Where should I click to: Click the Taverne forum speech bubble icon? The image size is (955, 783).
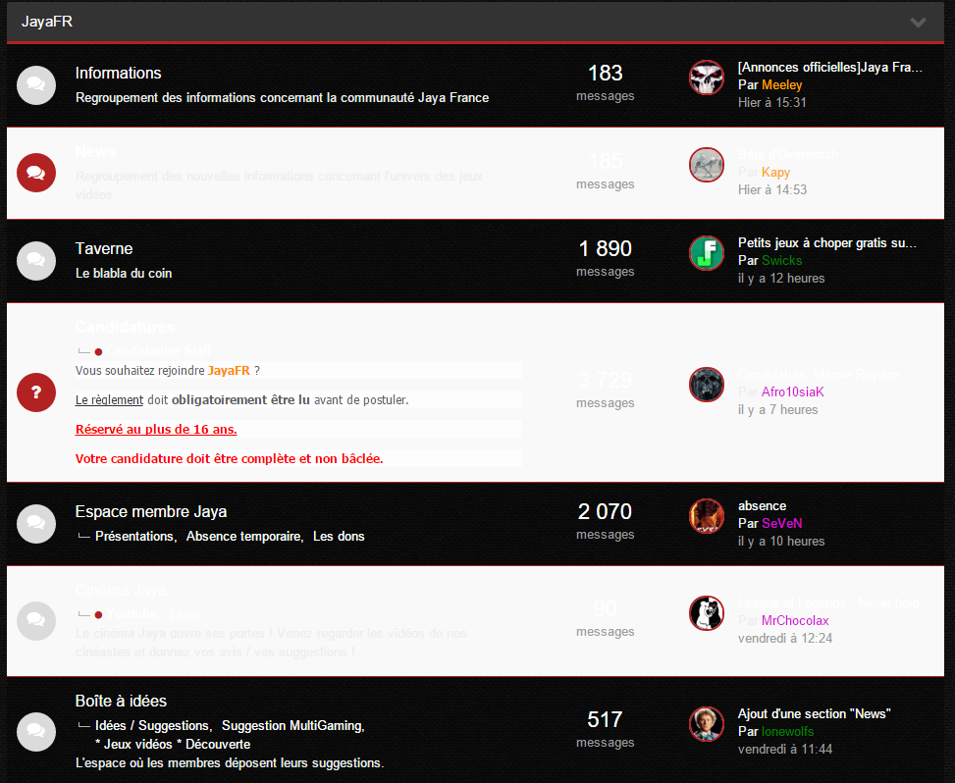point(36,261)
